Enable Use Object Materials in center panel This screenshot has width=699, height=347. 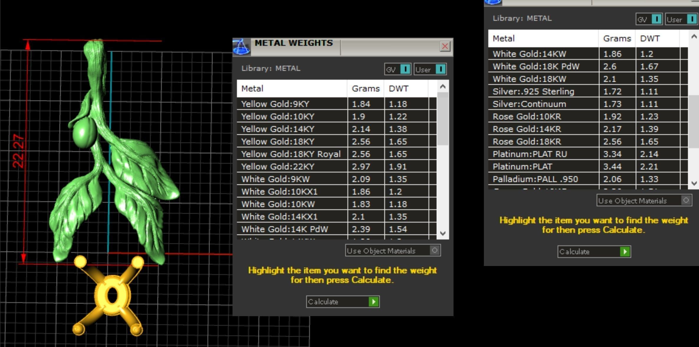coord(434,250)
